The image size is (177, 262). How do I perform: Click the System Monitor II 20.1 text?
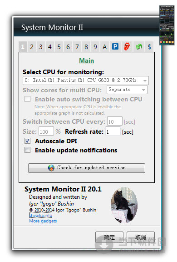pyautogui.click(x=63, y=189)
